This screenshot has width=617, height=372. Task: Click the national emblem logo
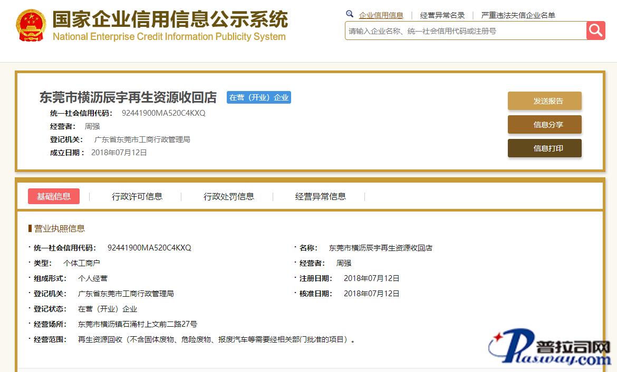(31, 26)
